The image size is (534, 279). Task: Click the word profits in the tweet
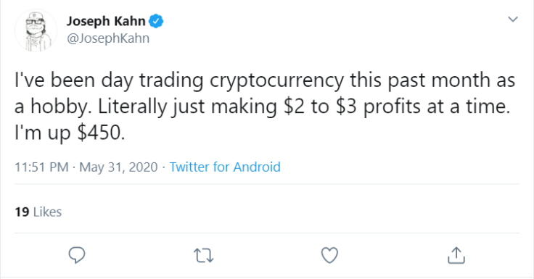point(392,107)
